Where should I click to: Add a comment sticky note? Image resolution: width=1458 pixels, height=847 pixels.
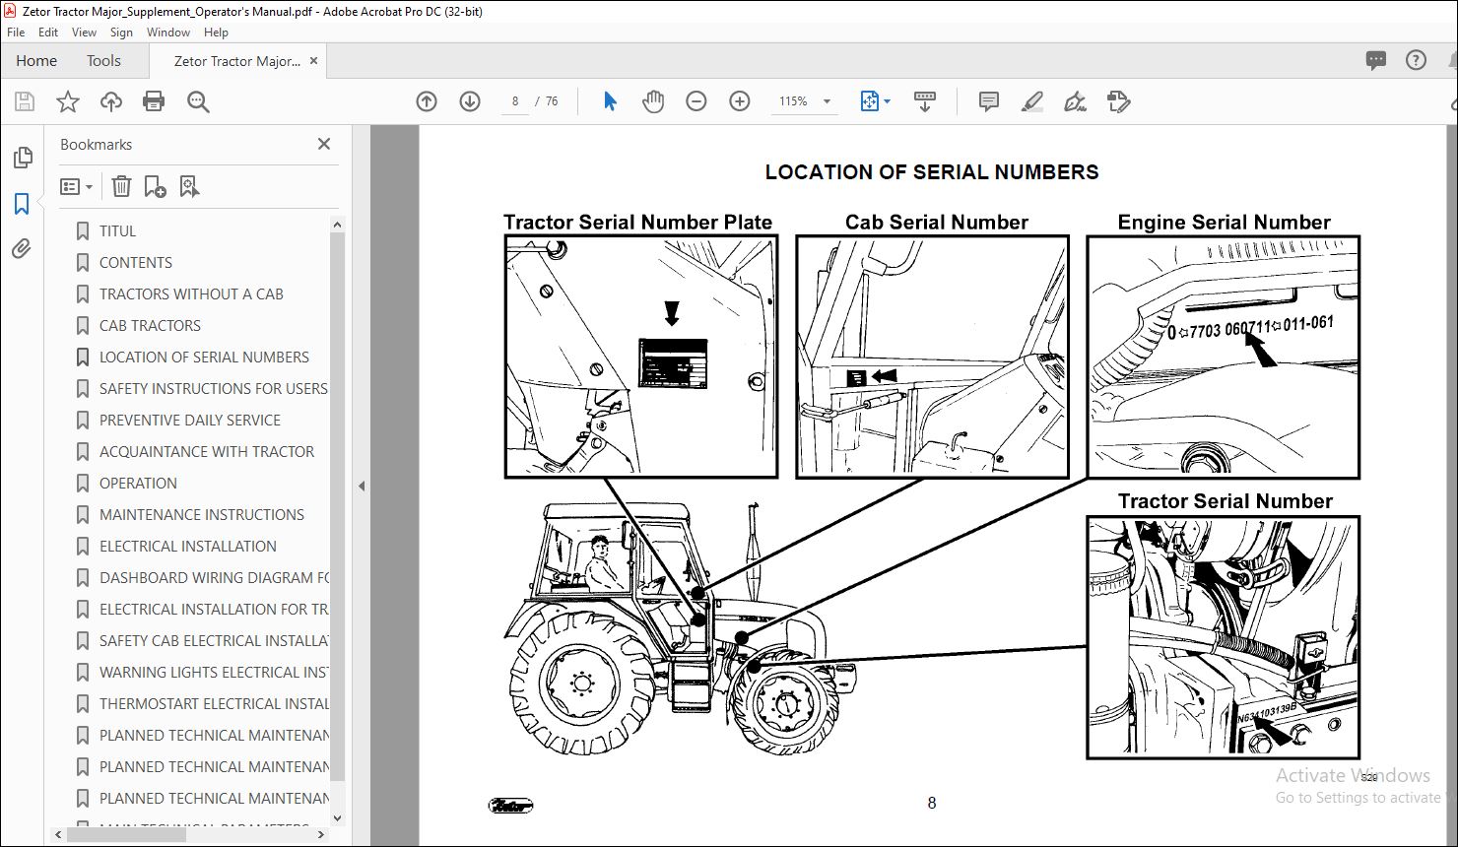pos(989,101)
